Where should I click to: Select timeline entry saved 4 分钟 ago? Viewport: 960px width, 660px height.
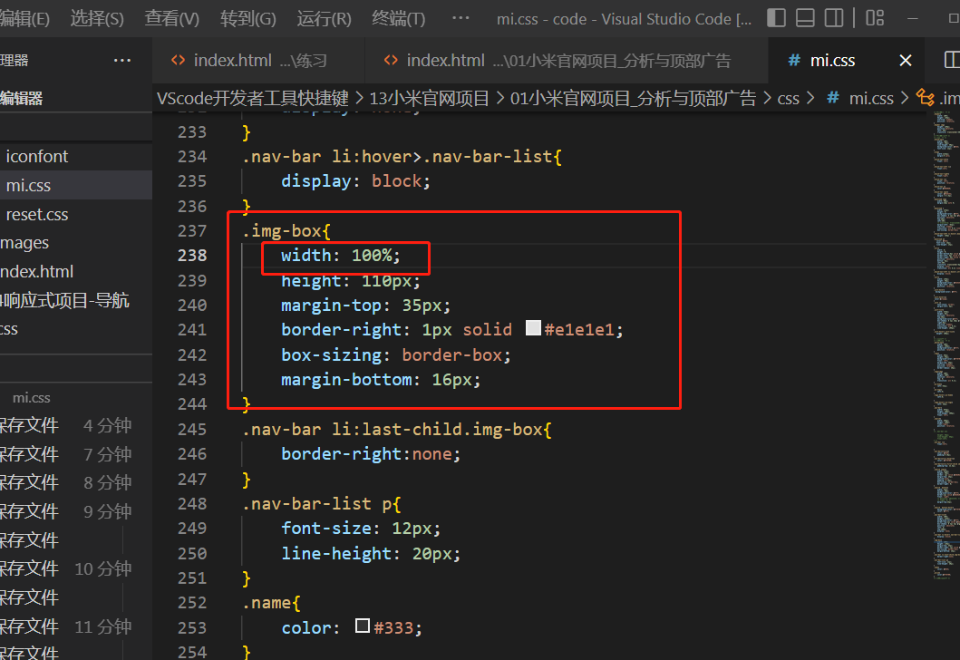click(x=76, y=425)
